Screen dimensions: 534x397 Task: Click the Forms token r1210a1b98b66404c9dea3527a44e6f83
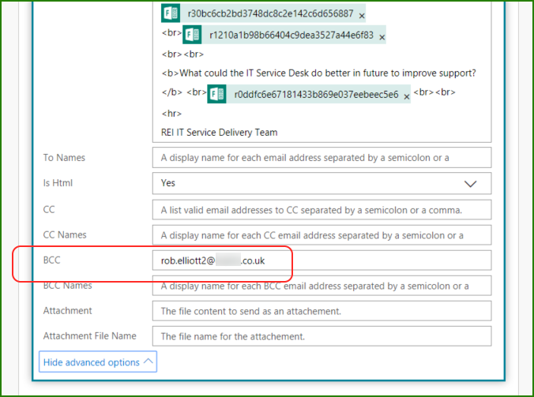coord(284,35)
